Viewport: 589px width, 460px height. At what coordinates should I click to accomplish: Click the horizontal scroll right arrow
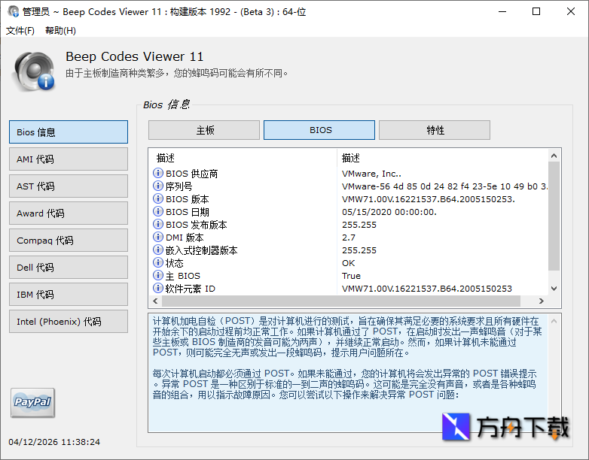(x=542, y=301)
